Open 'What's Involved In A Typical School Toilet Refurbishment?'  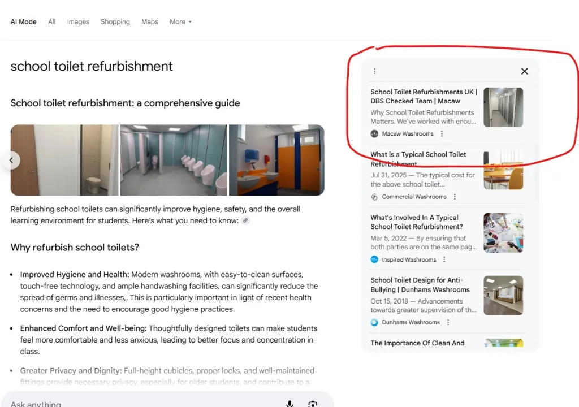417,222
